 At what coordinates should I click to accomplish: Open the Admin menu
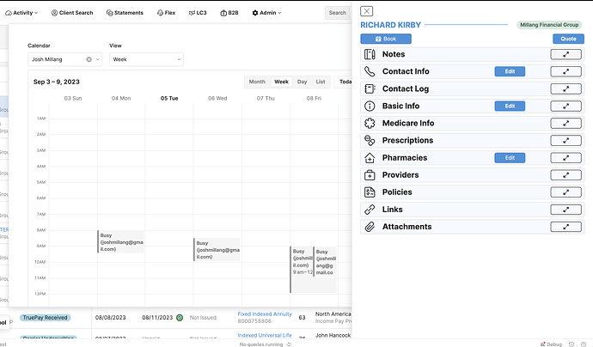pyautogui.click(x=266, y=13)
